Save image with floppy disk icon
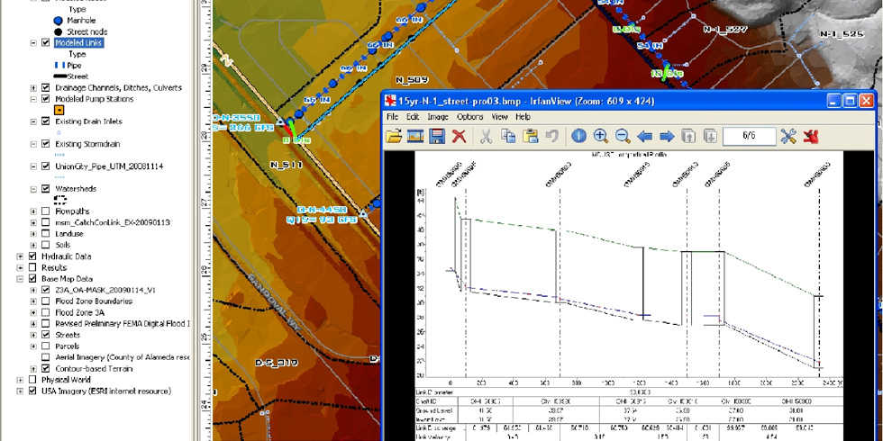 [438, 136]
